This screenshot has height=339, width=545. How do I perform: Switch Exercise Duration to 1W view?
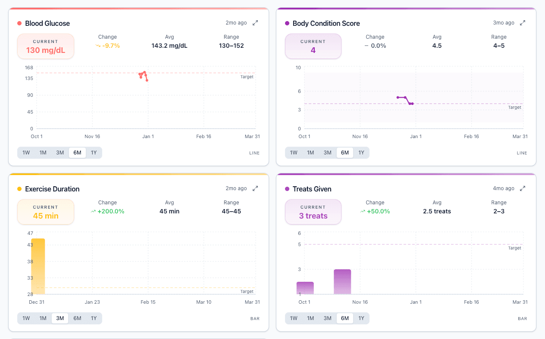point(26,318)
